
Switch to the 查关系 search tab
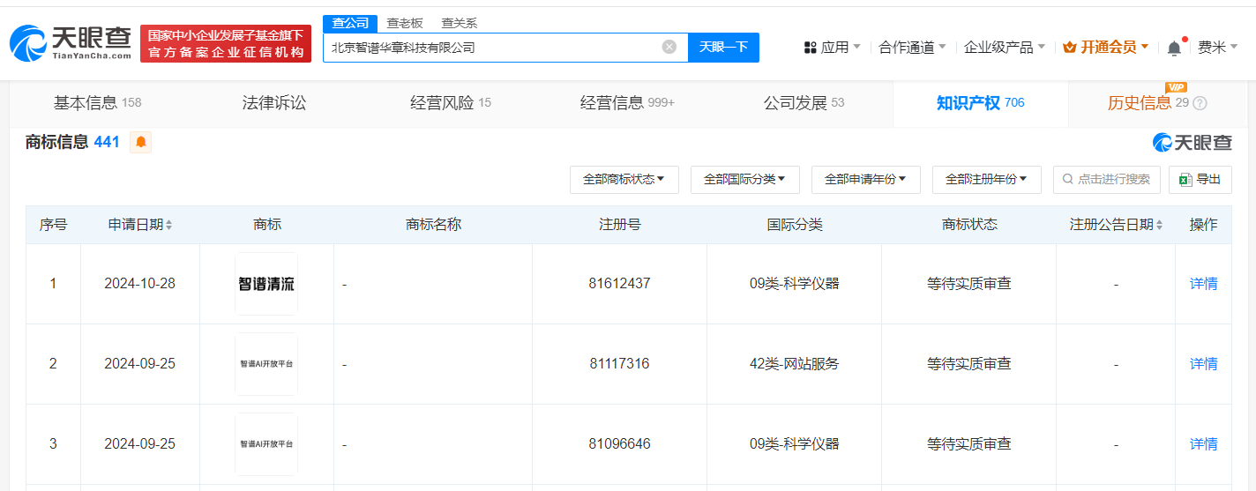click(x=459, y=24)
